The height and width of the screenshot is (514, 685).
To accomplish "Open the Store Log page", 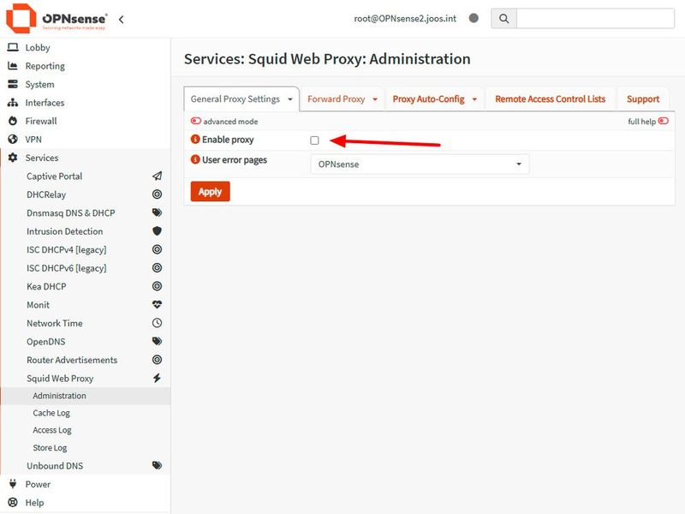I will pyautogui.click(x=50, y=448).
